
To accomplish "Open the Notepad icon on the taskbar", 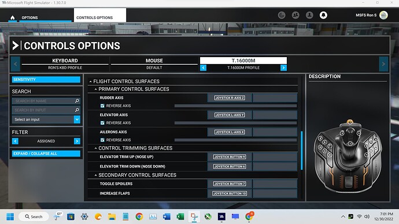I will pos(125,216).
